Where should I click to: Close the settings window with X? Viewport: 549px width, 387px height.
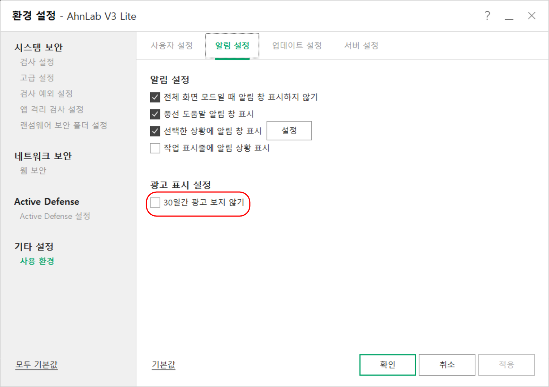532,16
